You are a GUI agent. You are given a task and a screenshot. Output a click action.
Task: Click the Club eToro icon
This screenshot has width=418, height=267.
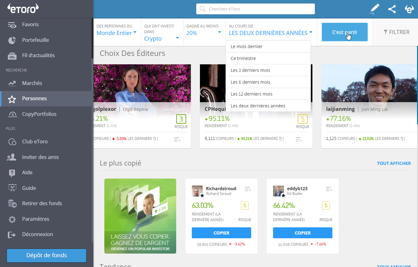[x=12, y=142]
